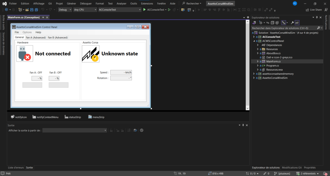The width and height of the screenshot is (330, 176).
Task: Click the notifications bell in status bar
Action: pyautogui.click(x=325, y=173)
